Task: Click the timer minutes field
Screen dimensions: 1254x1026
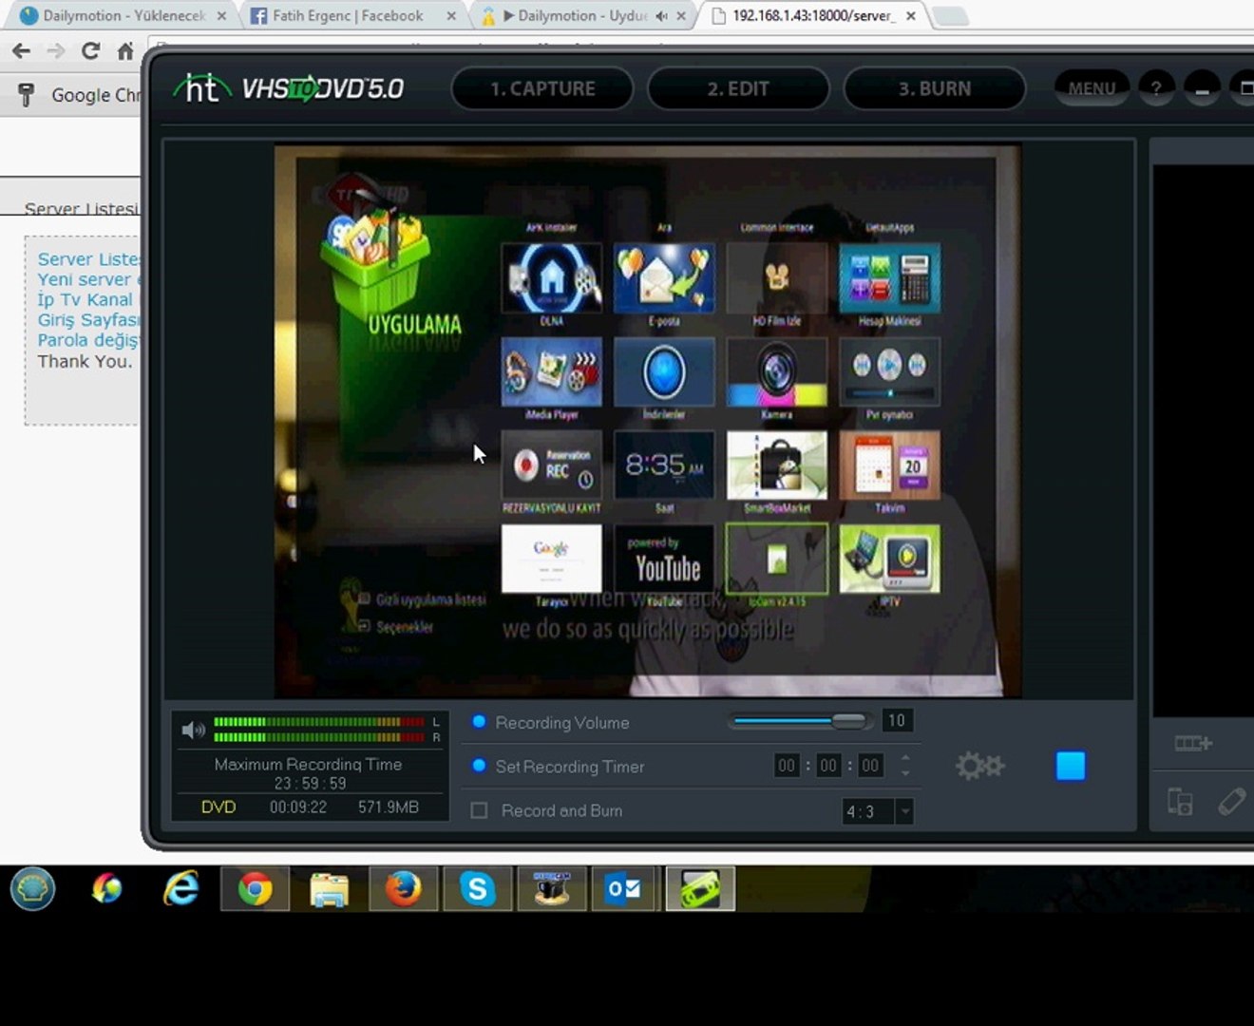Action: pyautogui.click(x=828, y=766)
